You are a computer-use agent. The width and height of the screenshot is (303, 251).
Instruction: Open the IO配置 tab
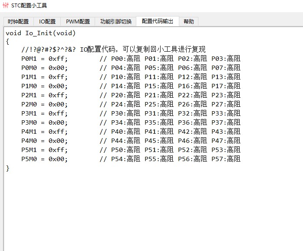47,21
